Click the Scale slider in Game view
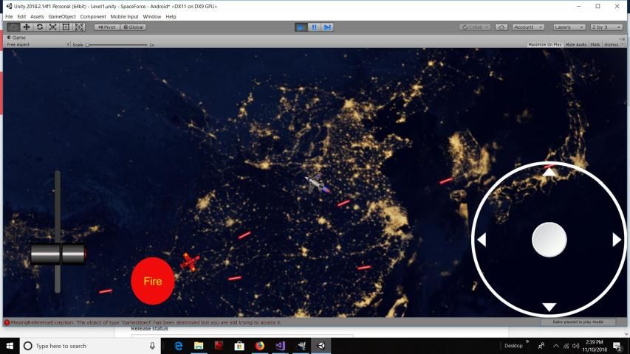This screenshot has height=354, width=630. [x=117, y=44]
